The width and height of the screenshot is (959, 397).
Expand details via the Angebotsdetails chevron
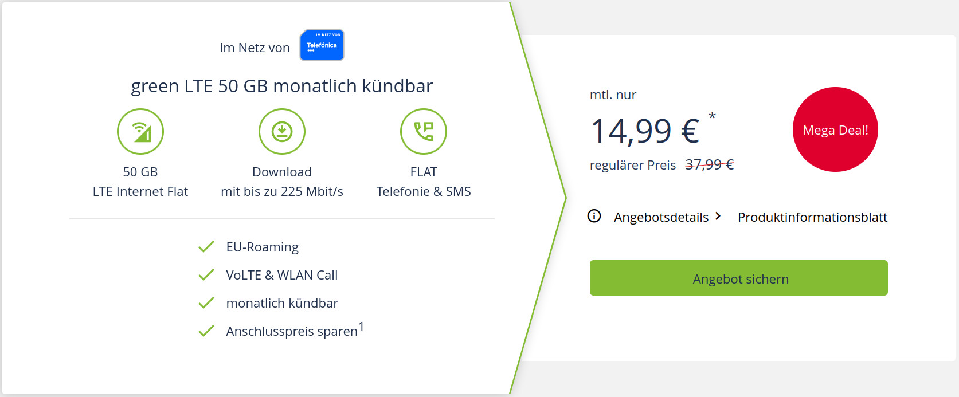[x=718, y=216]
